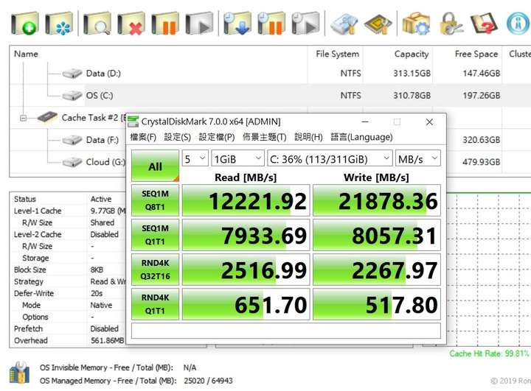This screenshot has width=531, height=391.
Task: Collapse the Cache Task #2 tree node
Action: pos(23,118)
